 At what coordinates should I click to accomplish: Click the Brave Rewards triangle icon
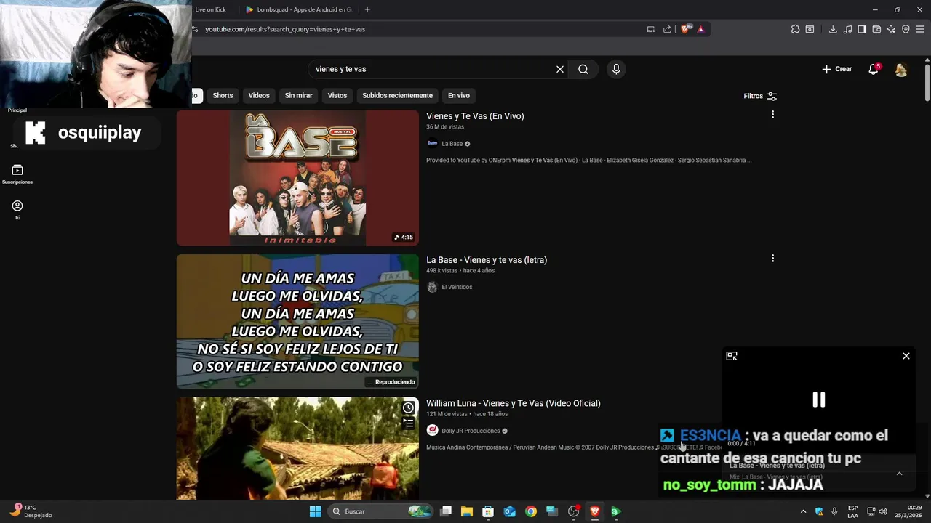point(701,29)
